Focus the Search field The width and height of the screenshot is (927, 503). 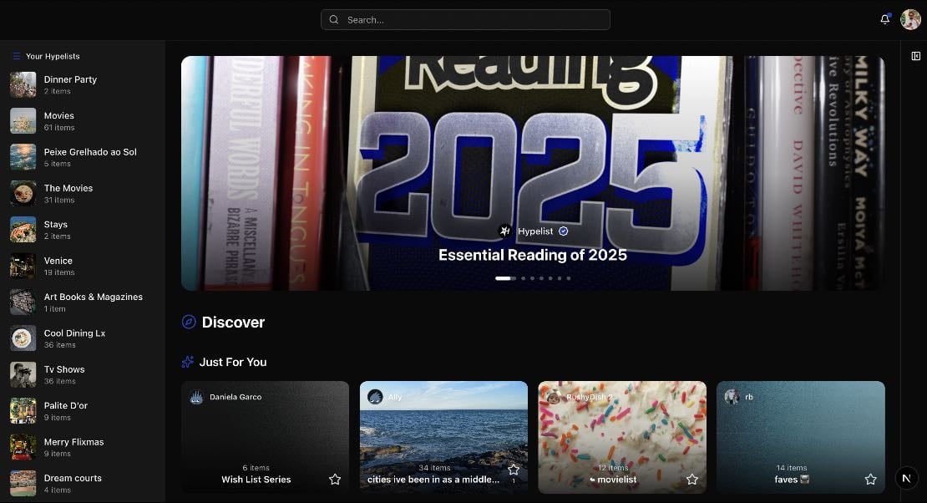pos(465,19)
